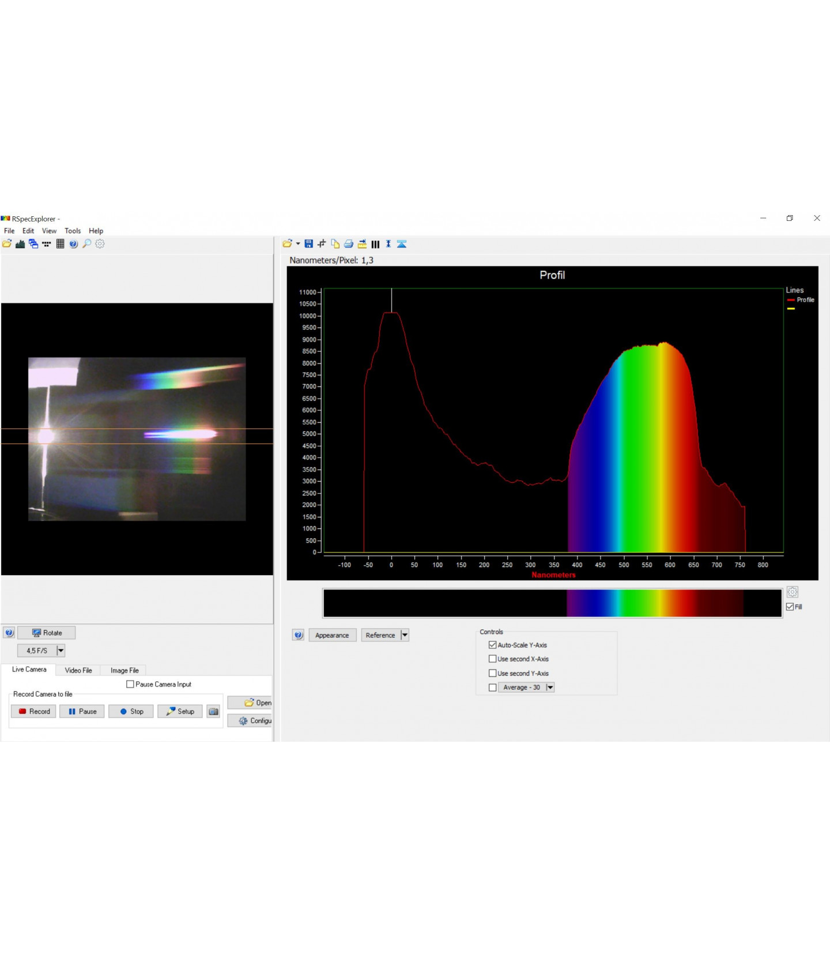
Task: Click the rainbow spectrum color strip
Action: click(x=552, y=603)
